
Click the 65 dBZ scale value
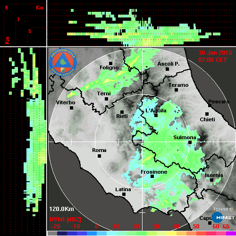tap(226, 227)
